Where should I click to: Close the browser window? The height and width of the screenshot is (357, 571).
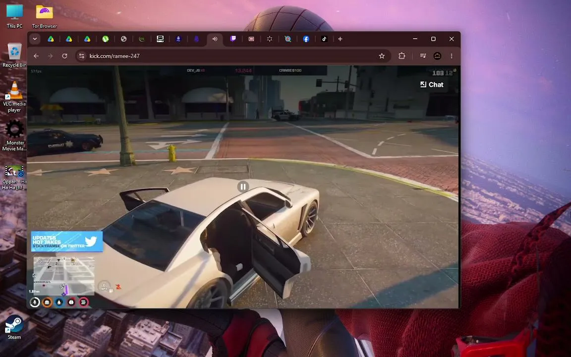click(452, 39)
